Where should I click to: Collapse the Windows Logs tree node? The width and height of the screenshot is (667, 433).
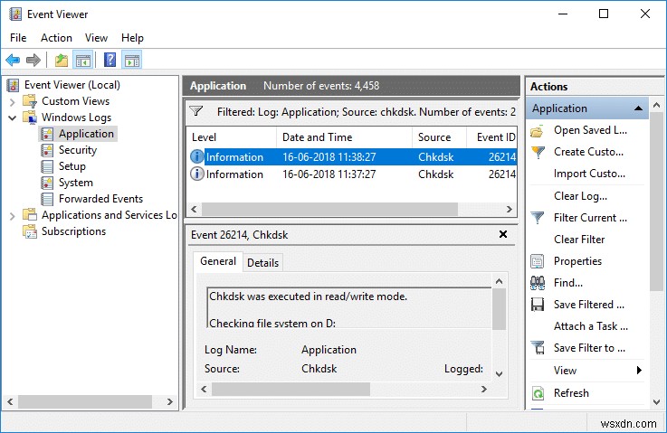(x=12, y=118)
